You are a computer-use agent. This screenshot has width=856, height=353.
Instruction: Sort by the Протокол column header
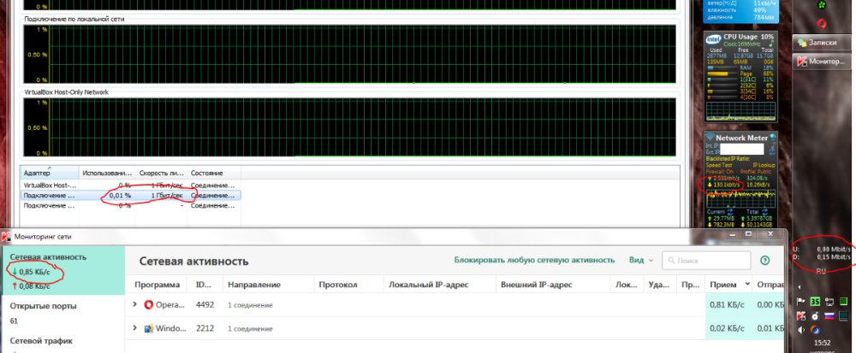338,285
